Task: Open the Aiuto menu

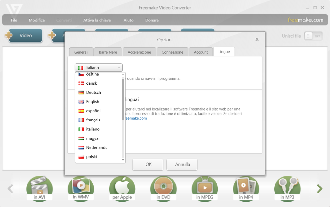Action: [128, 20]
